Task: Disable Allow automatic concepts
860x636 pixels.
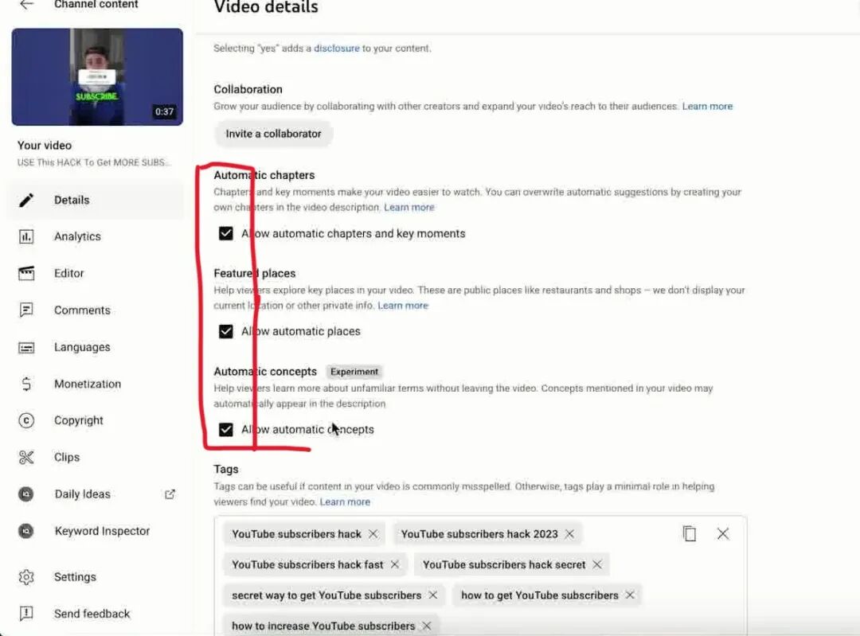Action: tap(226, 429)
